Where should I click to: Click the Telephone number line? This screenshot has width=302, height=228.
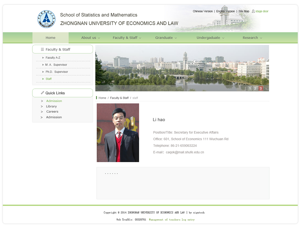click(175, 146)
